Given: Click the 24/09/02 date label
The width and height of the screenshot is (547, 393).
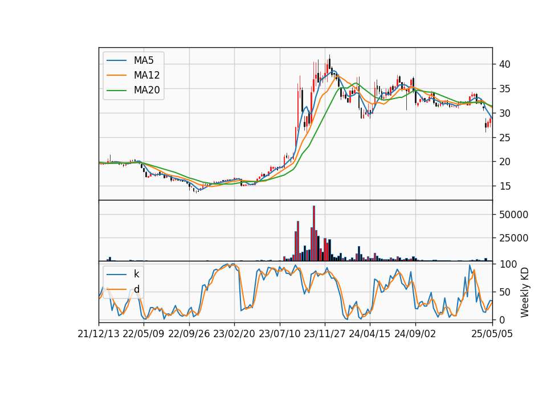Looking at the screenshot, I should pos(415,334).
